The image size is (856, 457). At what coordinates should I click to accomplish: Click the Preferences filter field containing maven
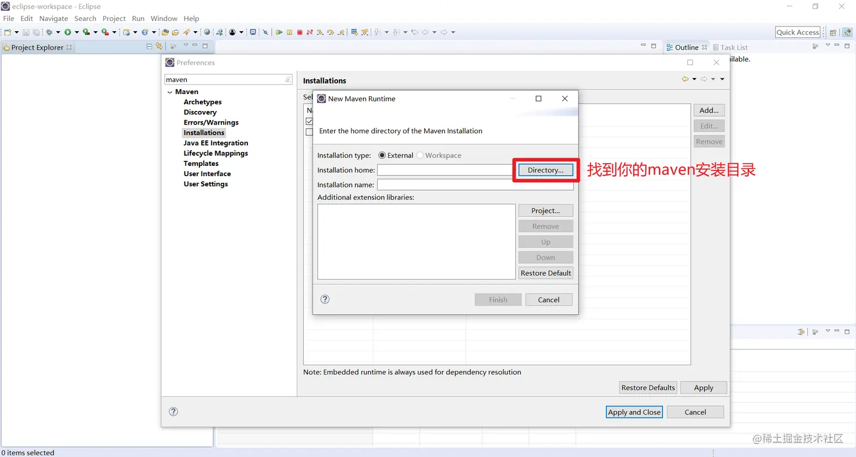[x=228, y=80]
